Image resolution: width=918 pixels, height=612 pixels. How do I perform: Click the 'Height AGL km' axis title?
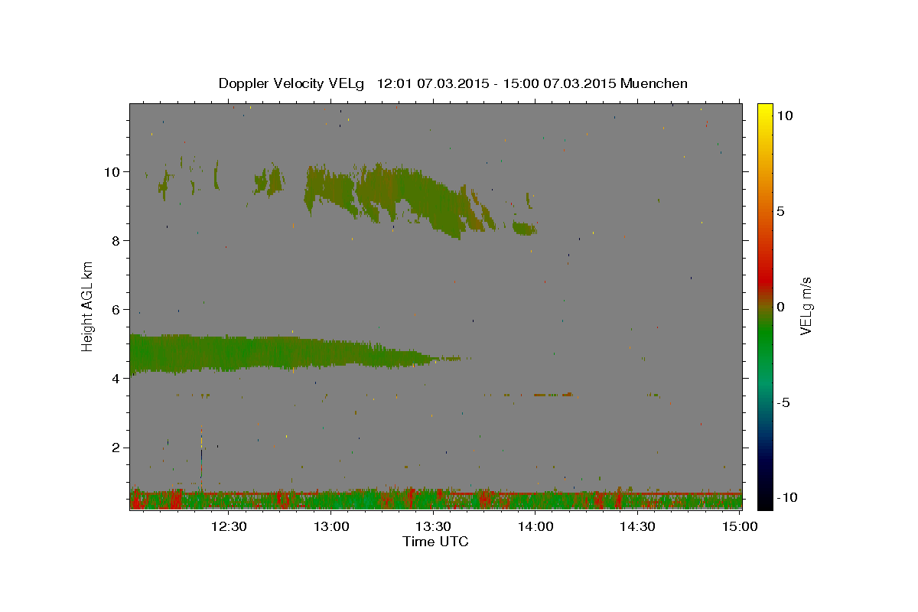coord(88,305)
